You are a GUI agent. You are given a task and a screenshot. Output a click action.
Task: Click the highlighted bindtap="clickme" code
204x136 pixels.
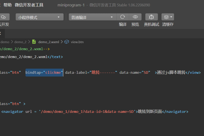pyautogui.click(x=44, y=72)
